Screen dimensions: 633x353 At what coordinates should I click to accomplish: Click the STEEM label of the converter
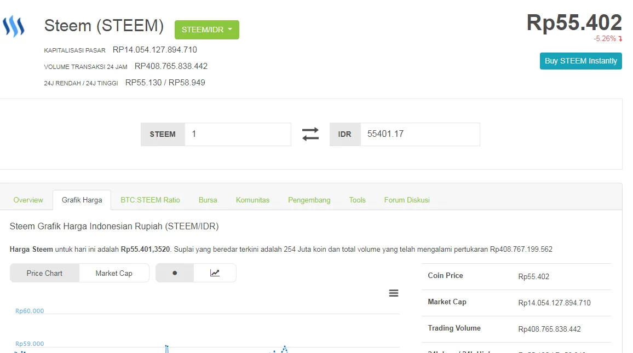pyautogui.click(x=163, y=134)
